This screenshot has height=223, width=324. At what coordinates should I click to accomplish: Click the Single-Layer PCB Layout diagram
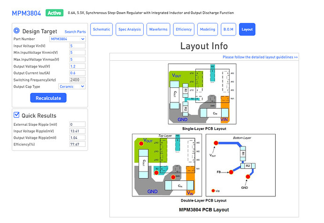click(x=202, y=94)
